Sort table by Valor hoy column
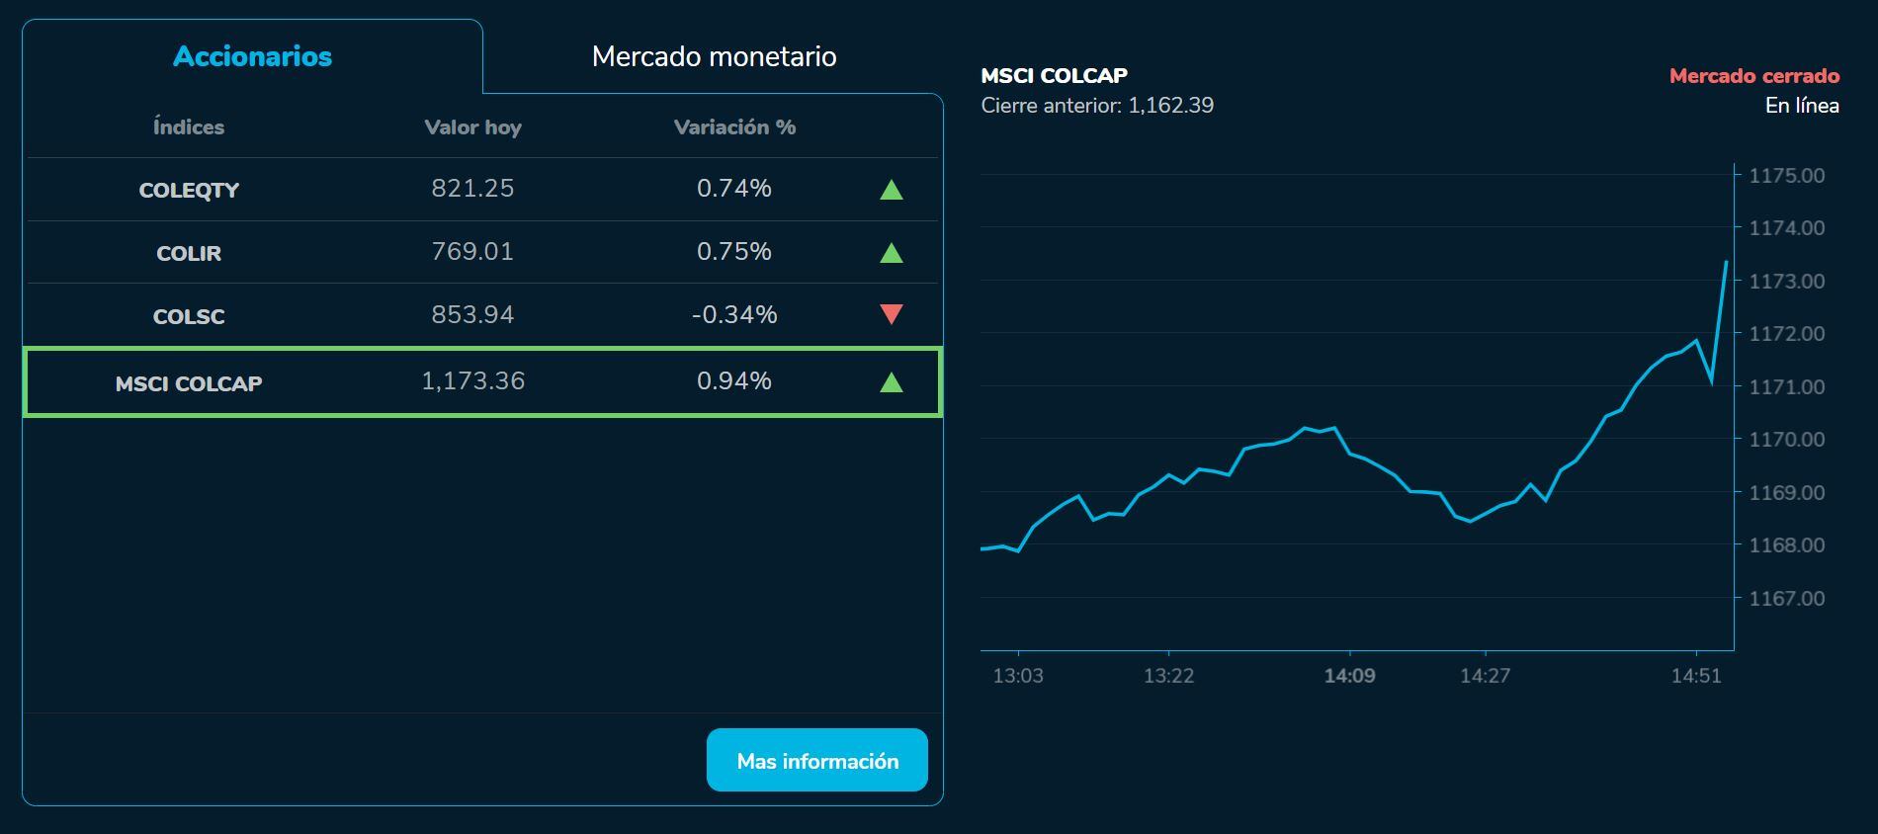The image size is (1878, 834). pos(473,126)
